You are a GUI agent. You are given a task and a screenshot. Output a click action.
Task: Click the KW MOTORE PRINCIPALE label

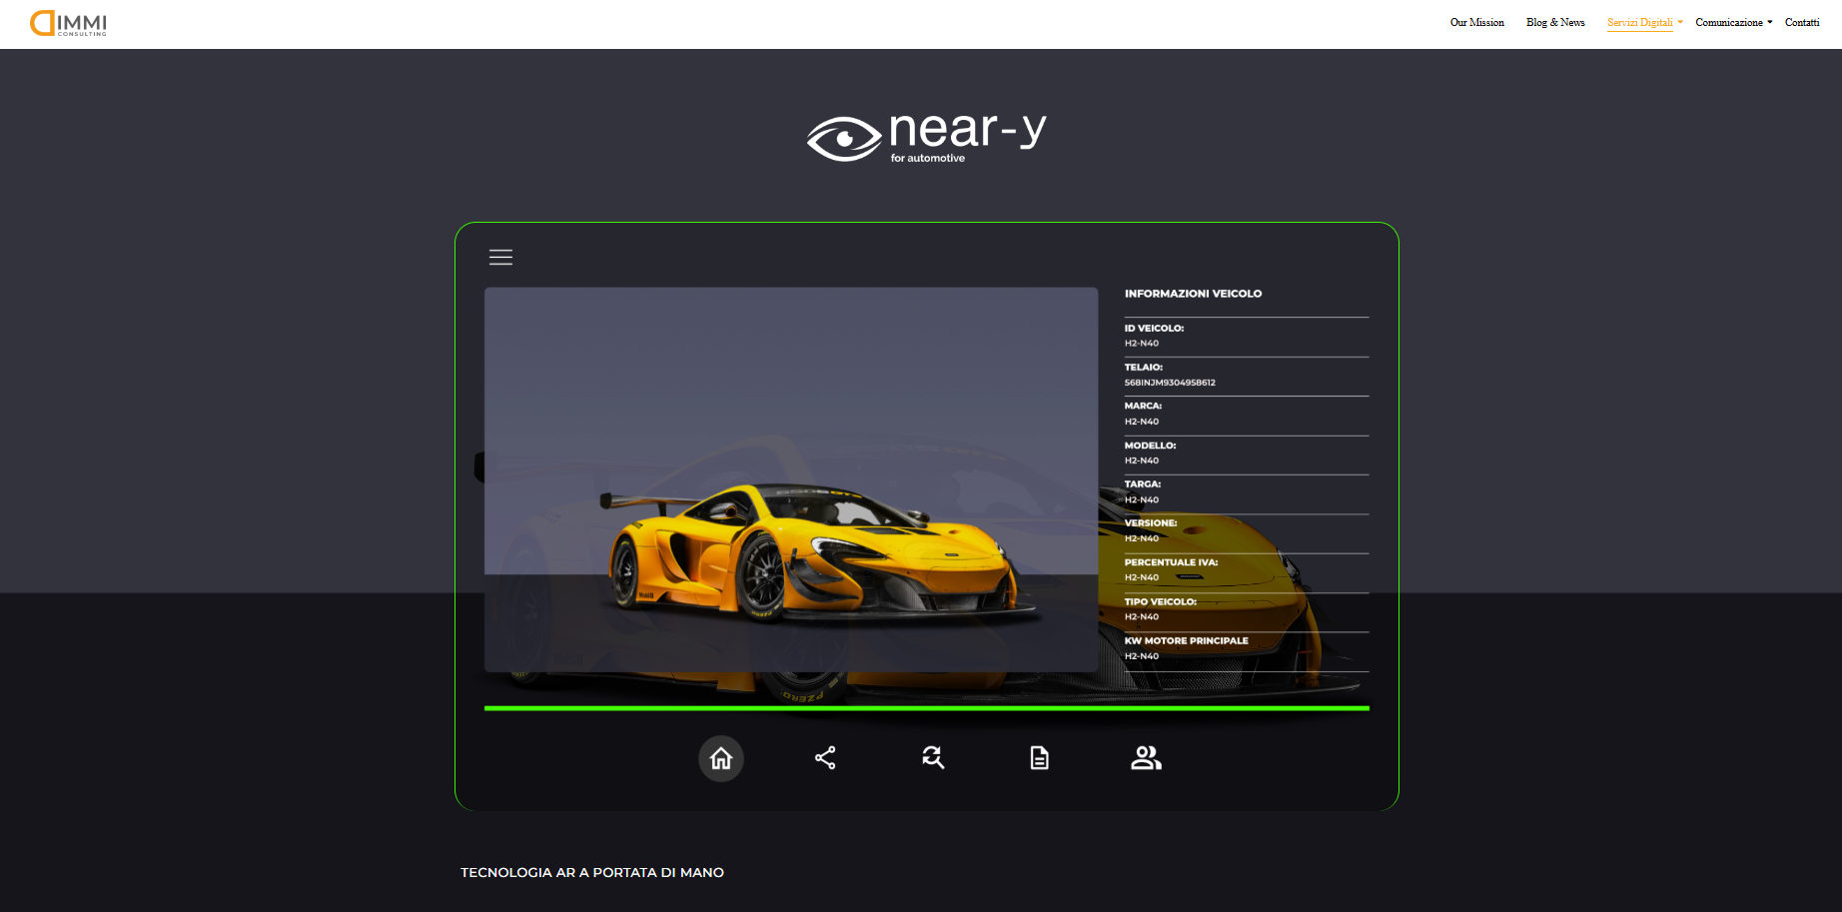click(x=1186, y=640)
